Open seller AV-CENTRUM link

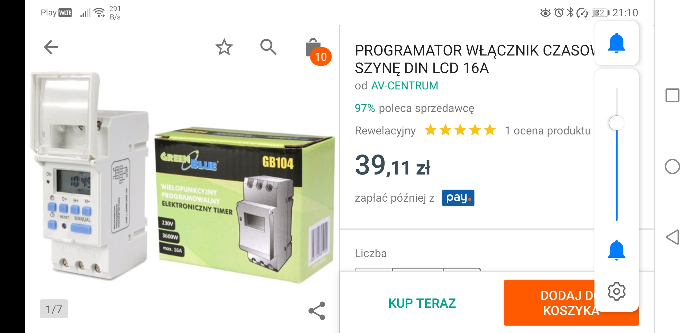(404, 86)
